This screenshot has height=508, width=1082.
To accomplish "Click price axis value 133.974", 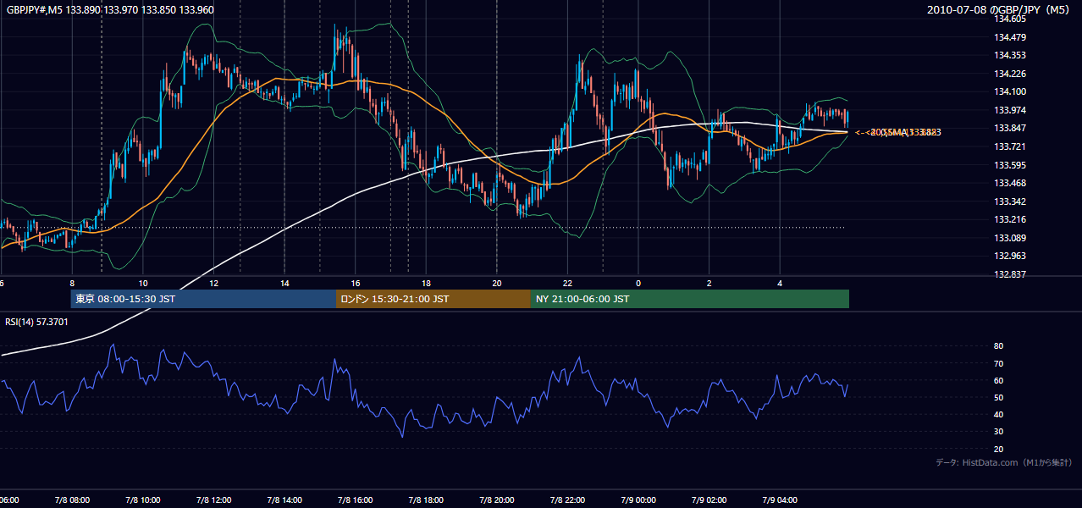I will coord(1010,110).
